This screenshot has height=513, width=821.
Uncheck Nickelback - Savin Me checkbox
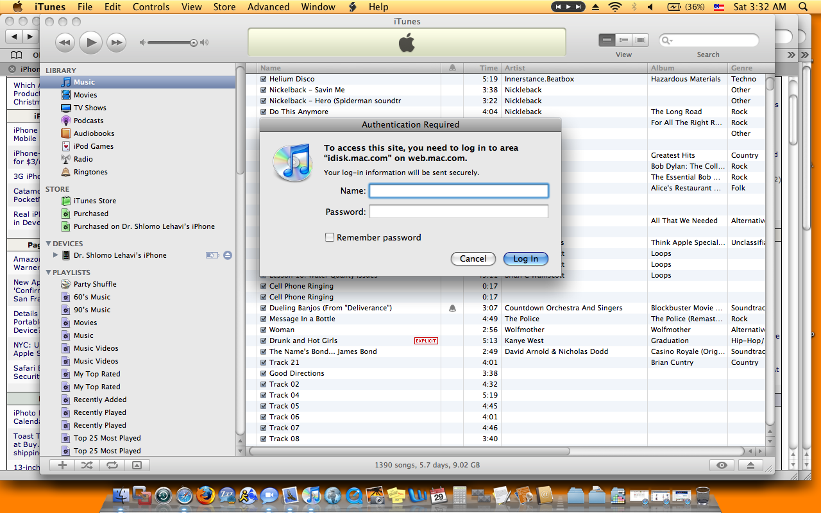tap(264, 90)
